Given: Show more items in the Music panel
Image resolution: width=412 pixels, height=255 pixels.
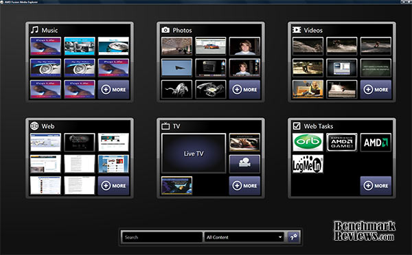Looking at the screenshot, I should click(x=113, y=90).
